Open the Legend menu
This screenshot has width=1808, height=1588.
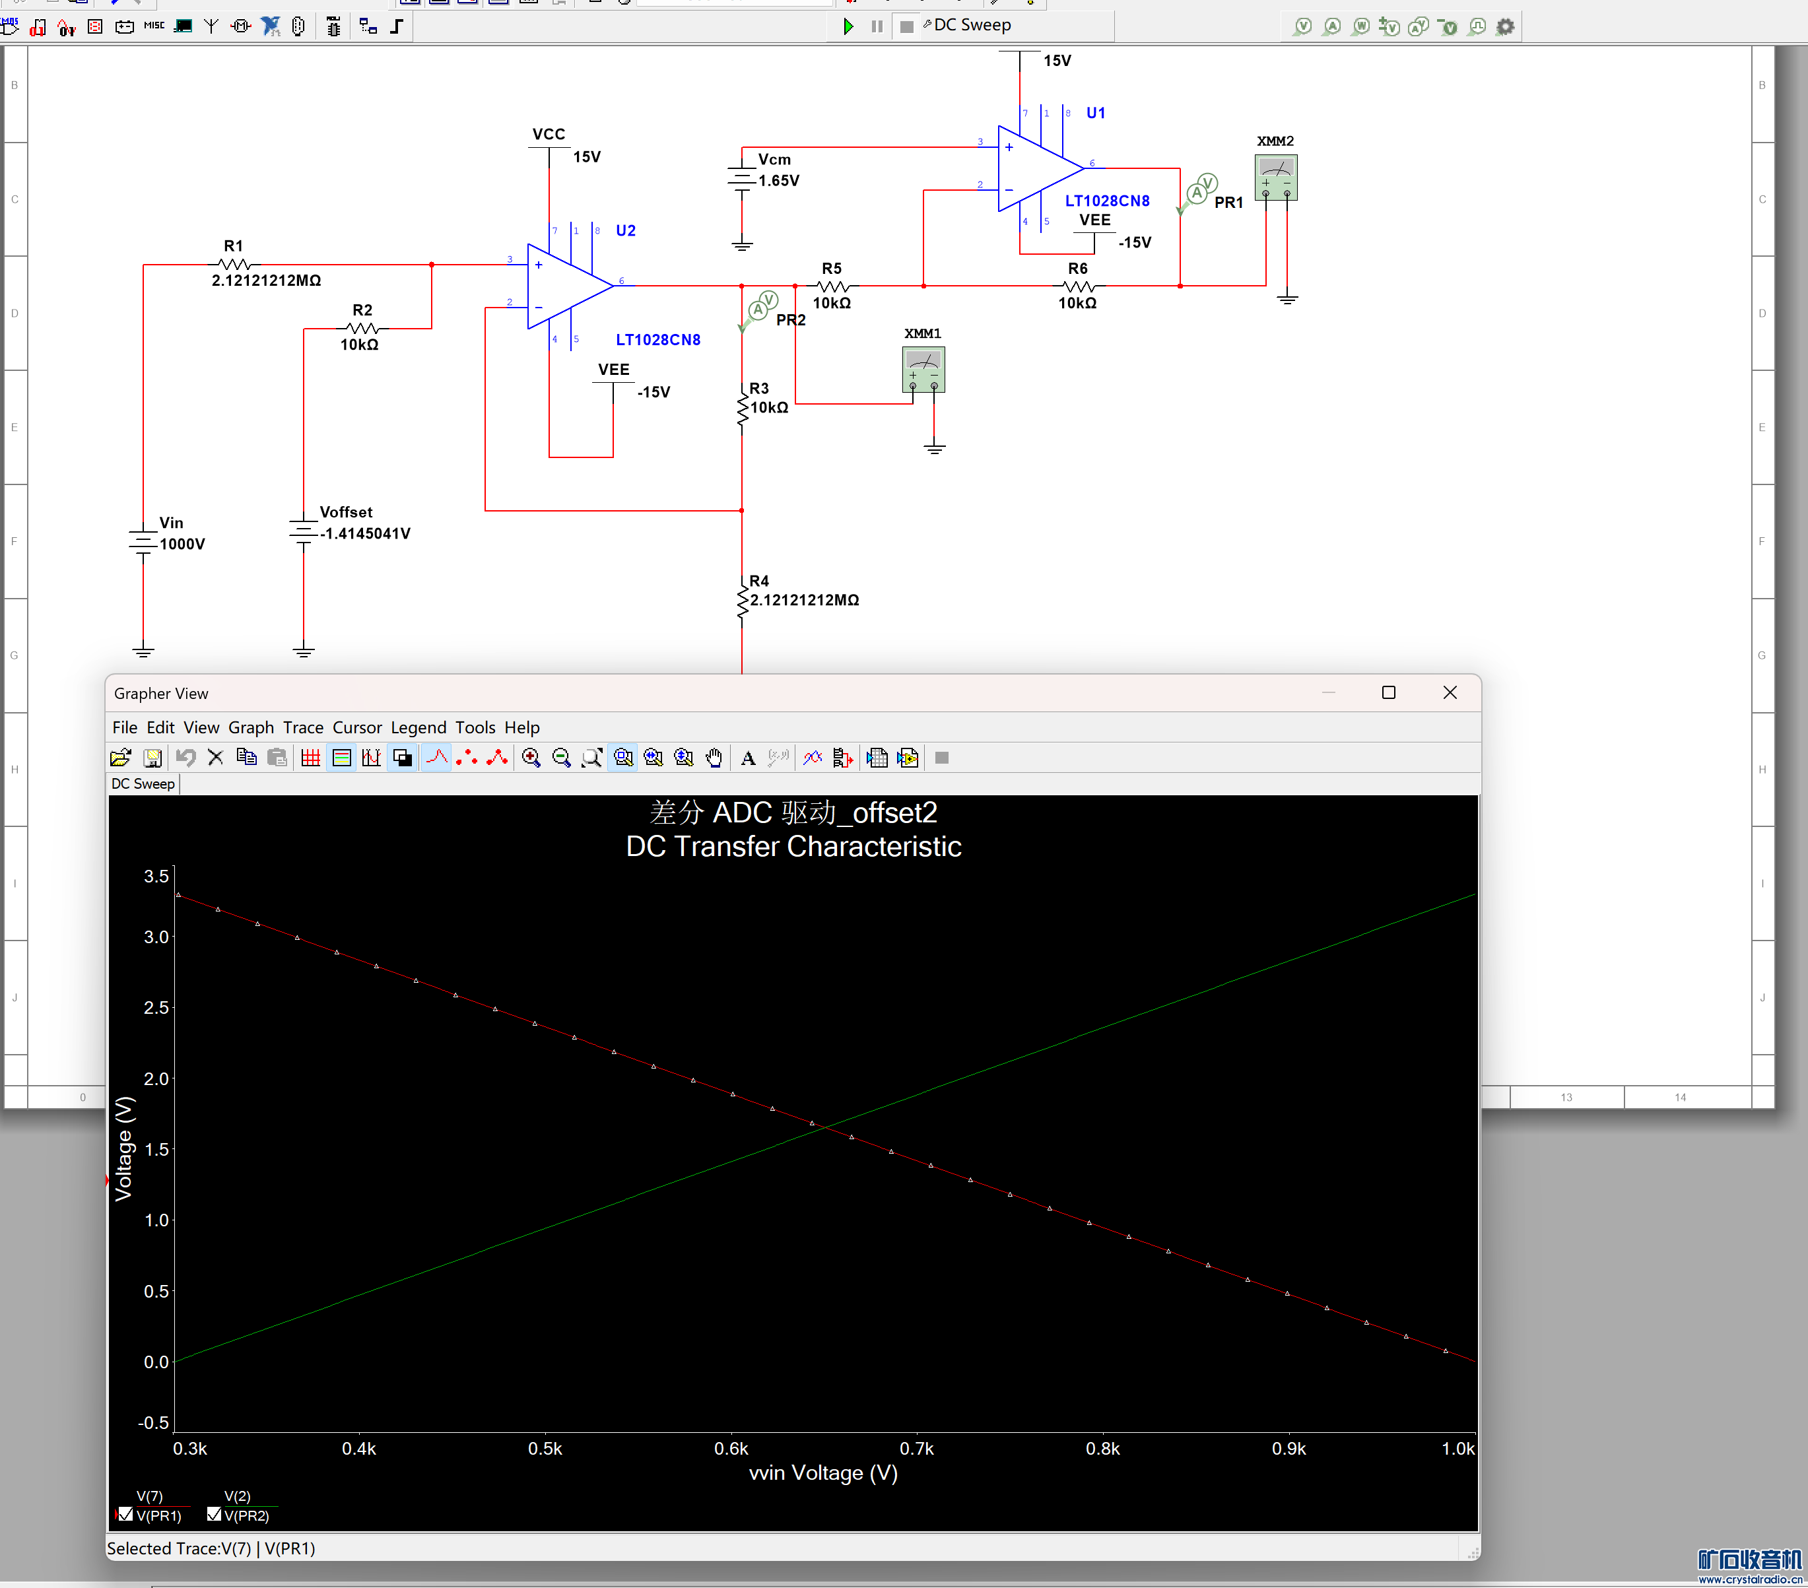[x=417, y=727]
